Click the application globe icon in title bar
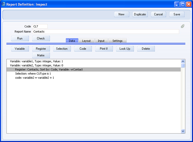This screenshot has height=142, width=193. 3,4
